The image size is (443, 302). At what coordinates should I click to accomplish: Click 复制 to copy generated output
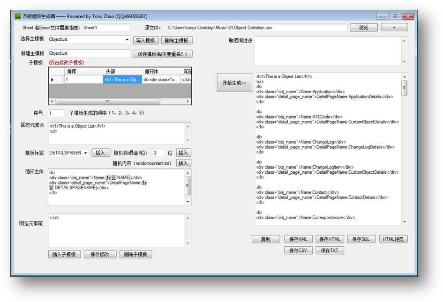(x=266, y=239)
